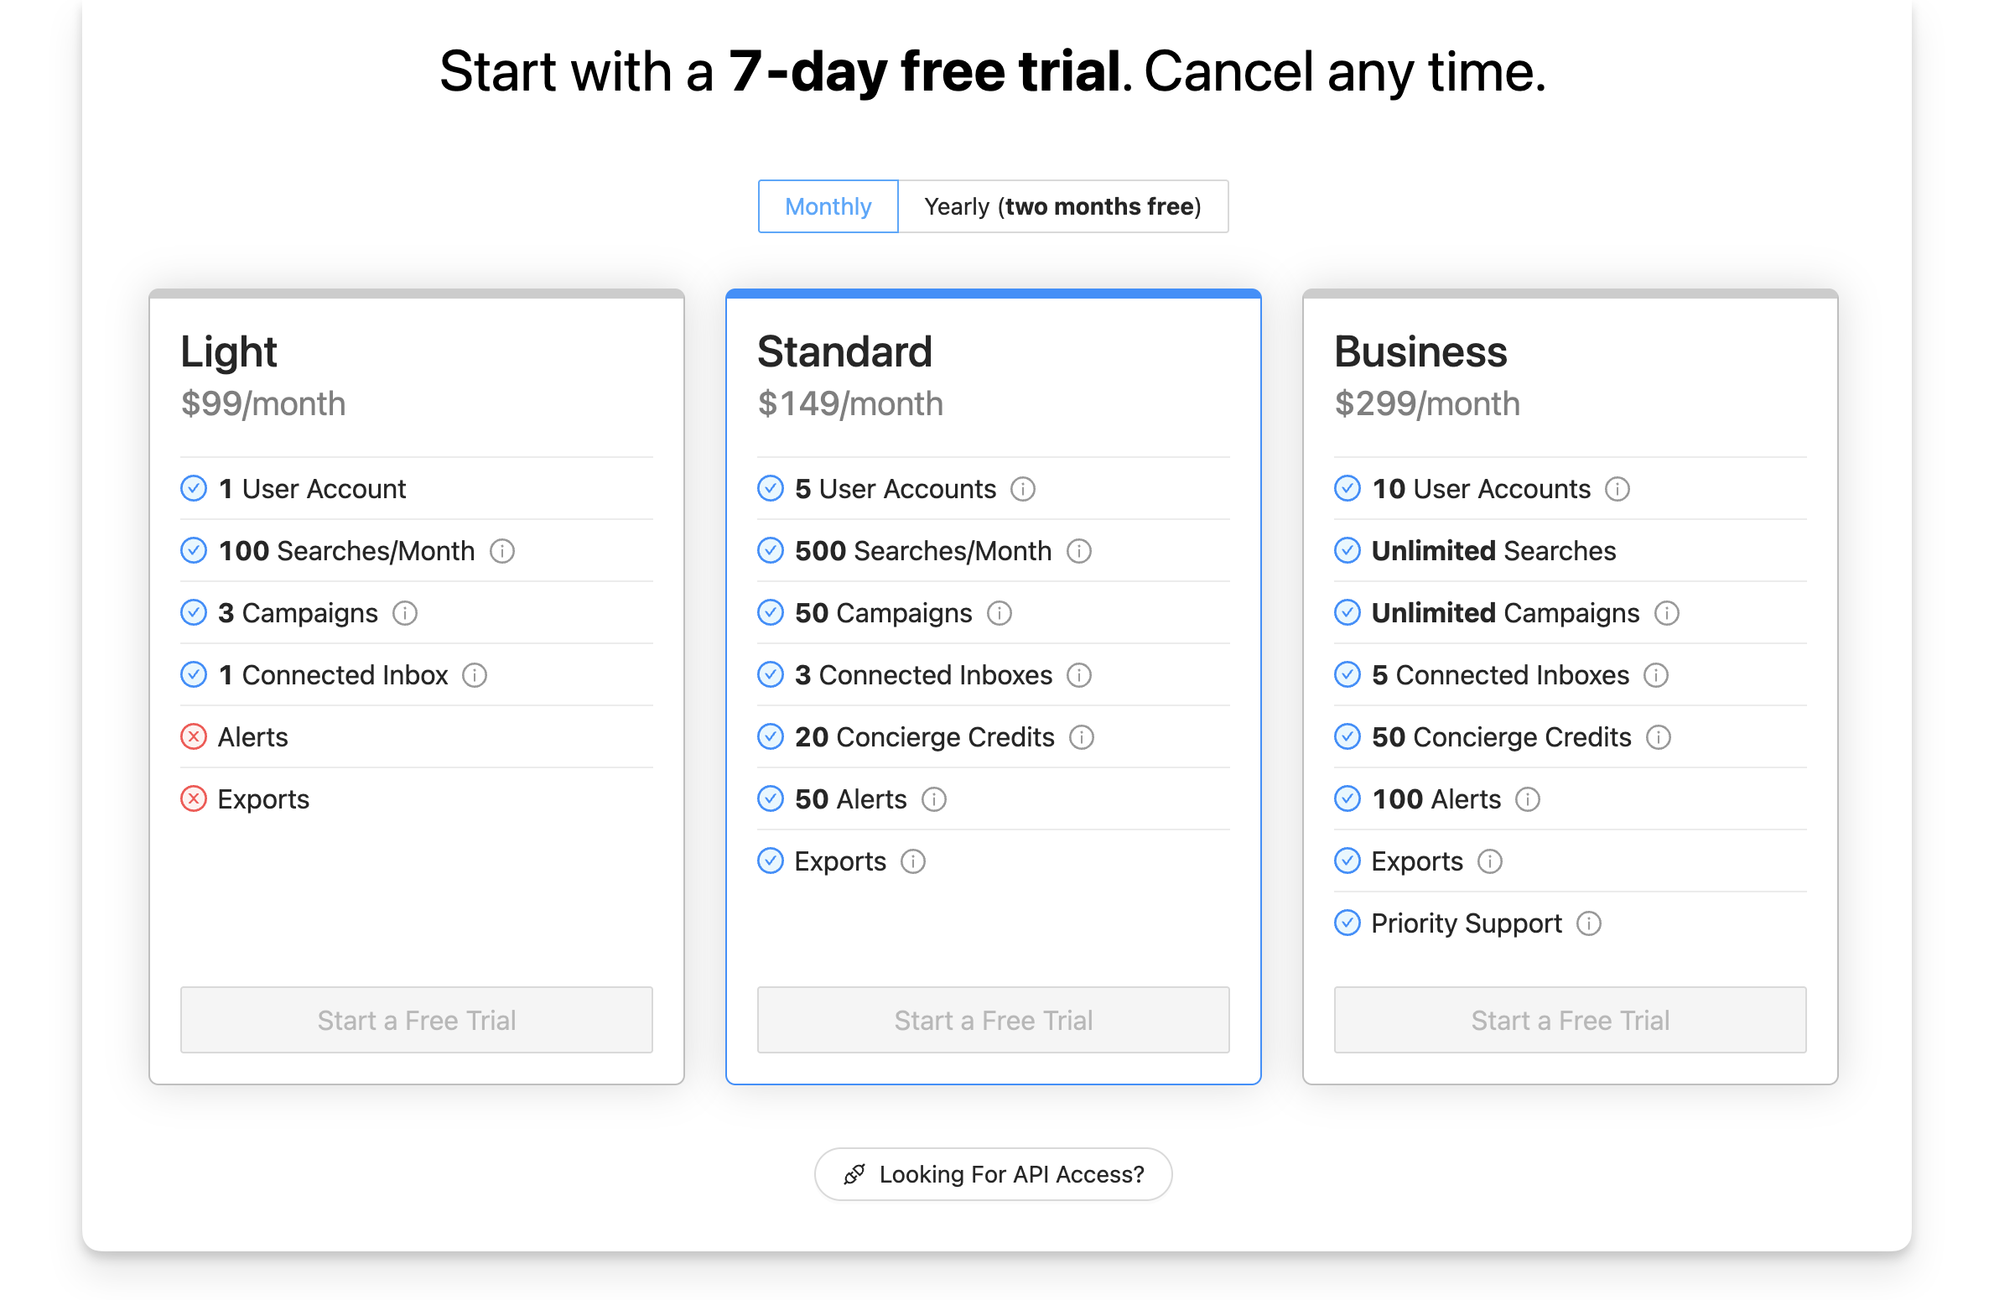
Task: Click info icon beside 50 Alerts
Action: pyautogui.click(x=933, y=799)
